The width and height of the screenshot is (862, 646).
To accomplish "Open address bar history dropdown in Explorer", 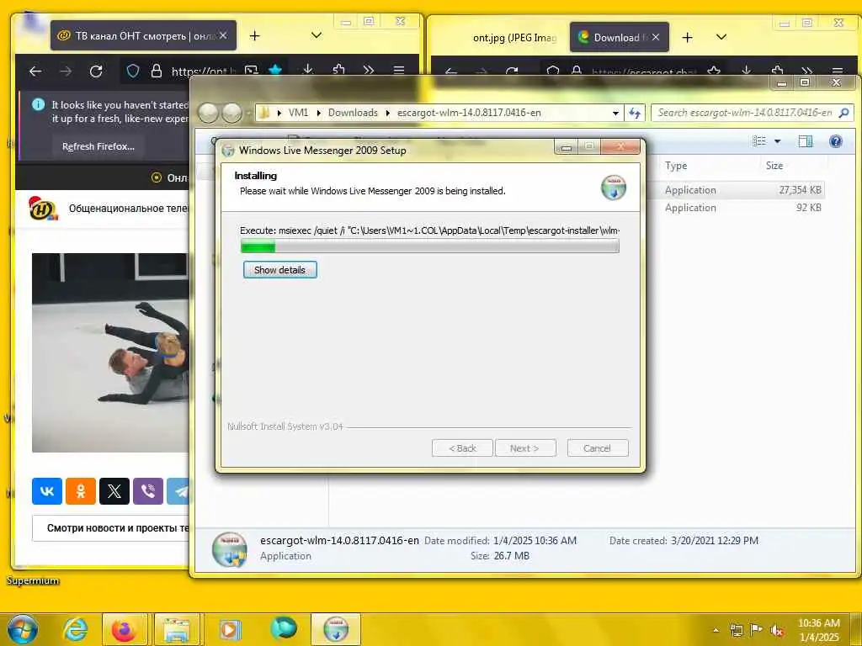I will pos(615,114).
